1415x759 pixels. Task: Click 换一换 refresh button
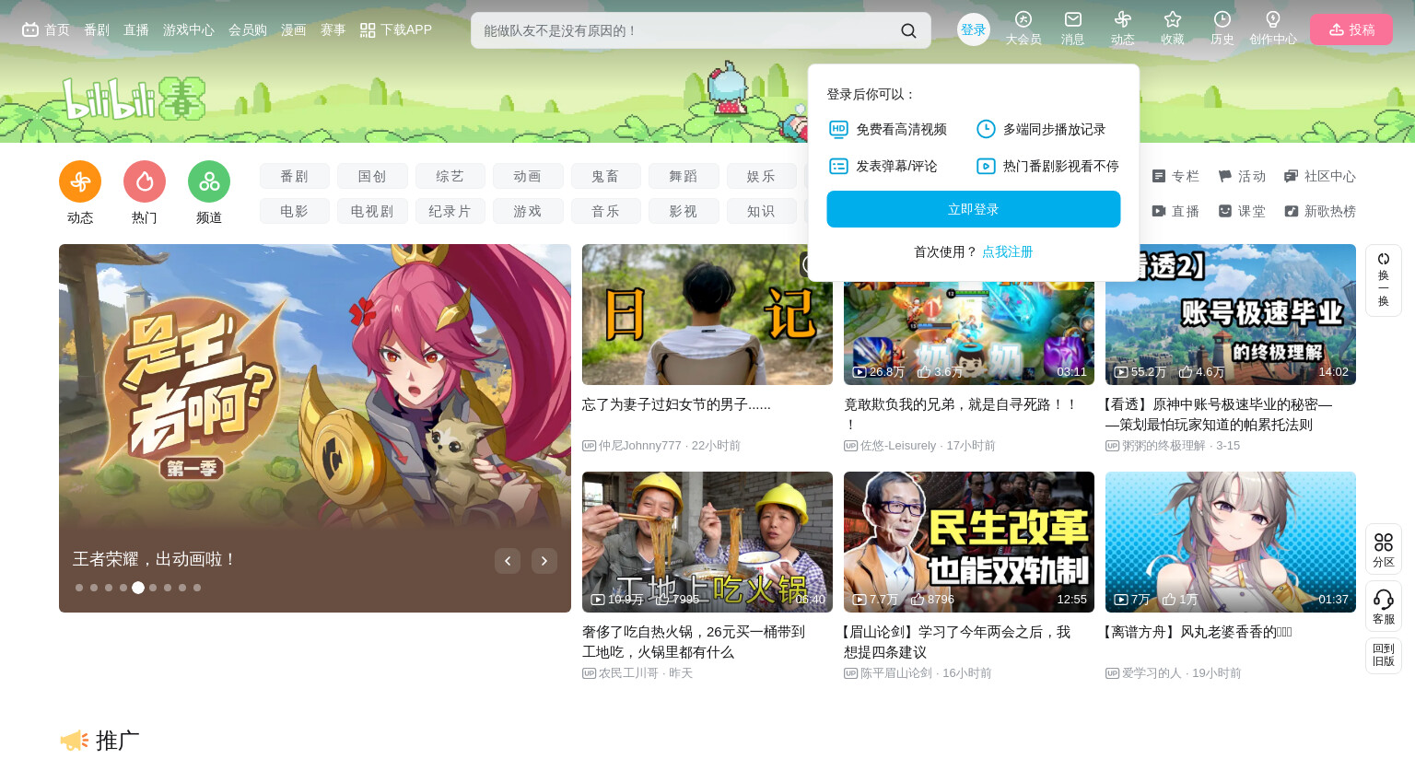tap(1384, 280)
